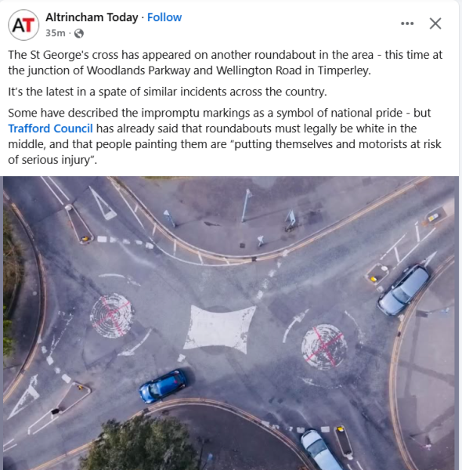Open the Altrincham Today page name
The width and height of the screenshot is (462, 470).
tap(92, 17)
